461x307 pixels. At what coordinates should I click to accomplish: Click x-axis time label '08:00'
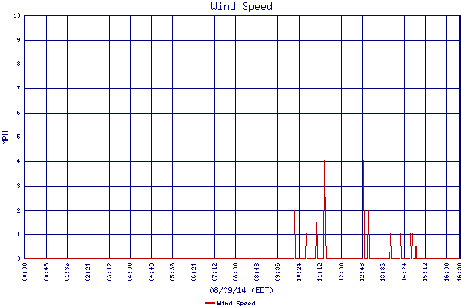[236, 272]
